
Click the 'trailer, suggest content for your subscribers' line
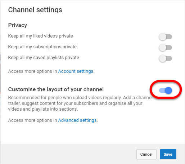[75, 103]
